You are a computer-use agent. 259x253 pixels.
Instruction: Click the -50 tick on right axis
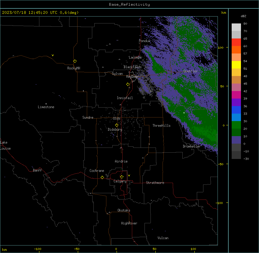(x=221, y=164)
